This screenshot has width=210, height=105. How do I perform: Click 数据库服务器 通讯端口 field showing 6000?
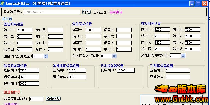[77, 77]
